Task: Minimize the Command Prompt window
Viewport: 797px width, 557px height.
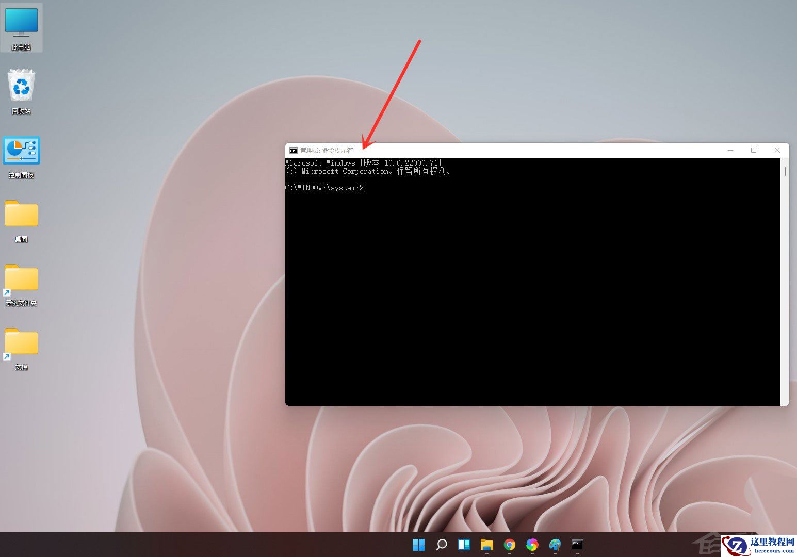Action: (730, 150)
